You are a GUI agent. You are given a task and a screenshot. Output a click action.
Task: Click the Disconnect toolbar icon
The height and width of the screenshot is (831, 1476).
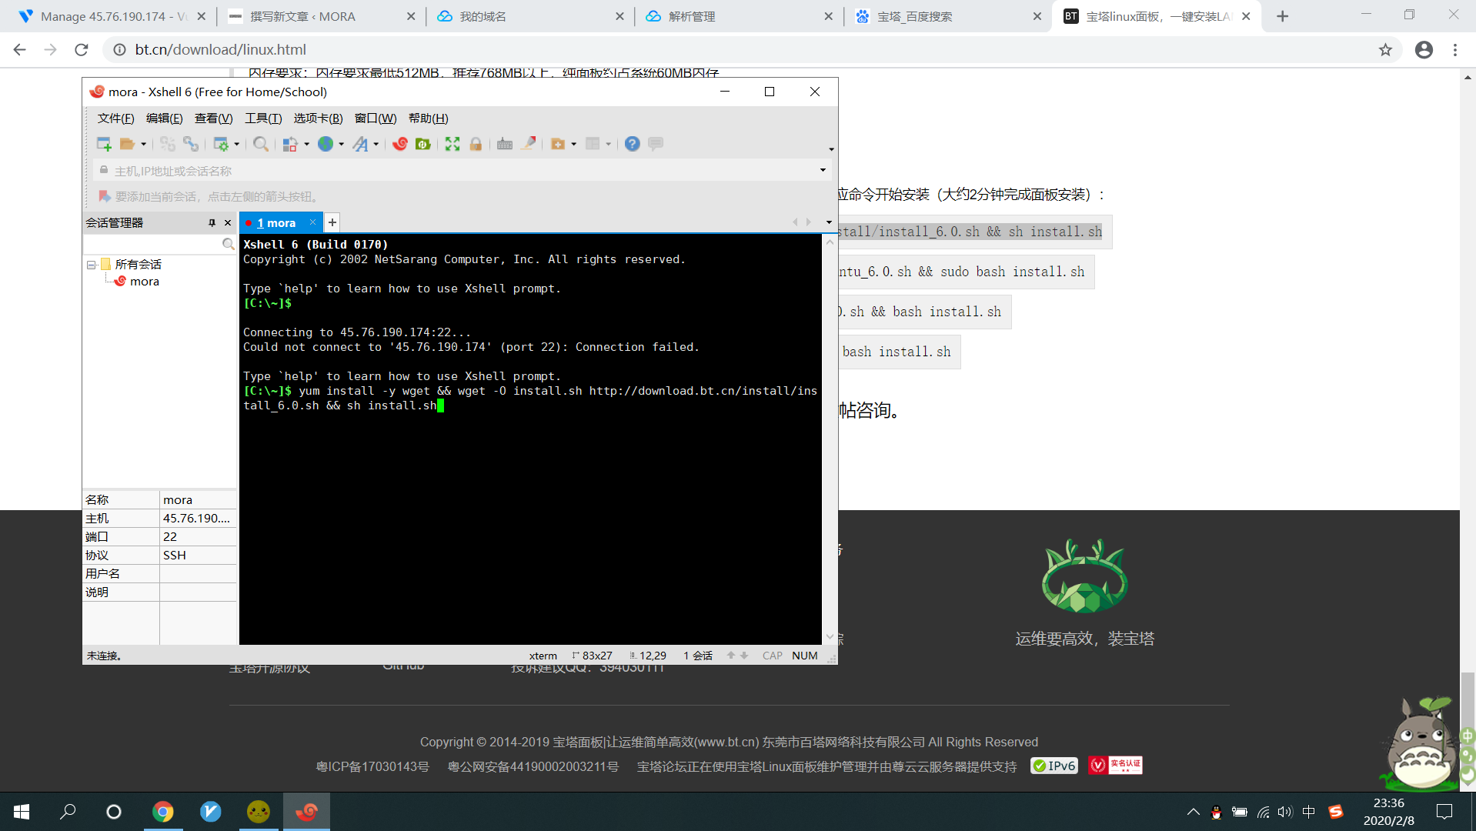click(x=168, y=144)
